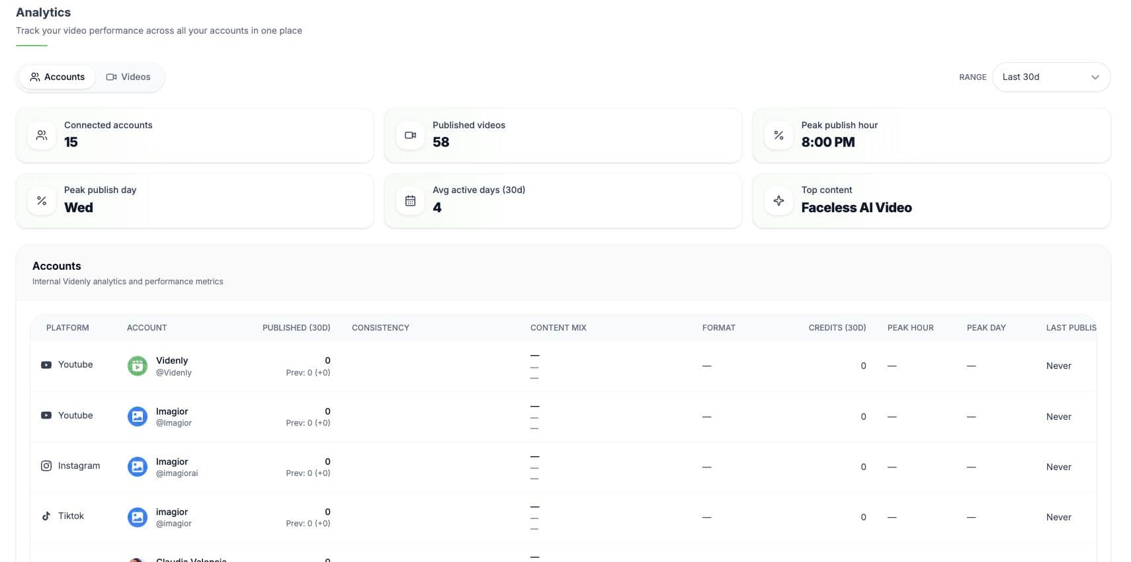Click the Peak publish hour percent icon
Image resolution: width=1131 pixels, height=562 pixels.
[x=778, y=135]
